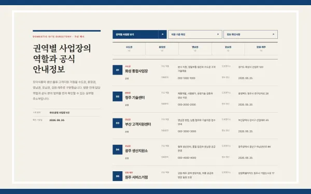Select the 영남권 region tab

[195, 49]
